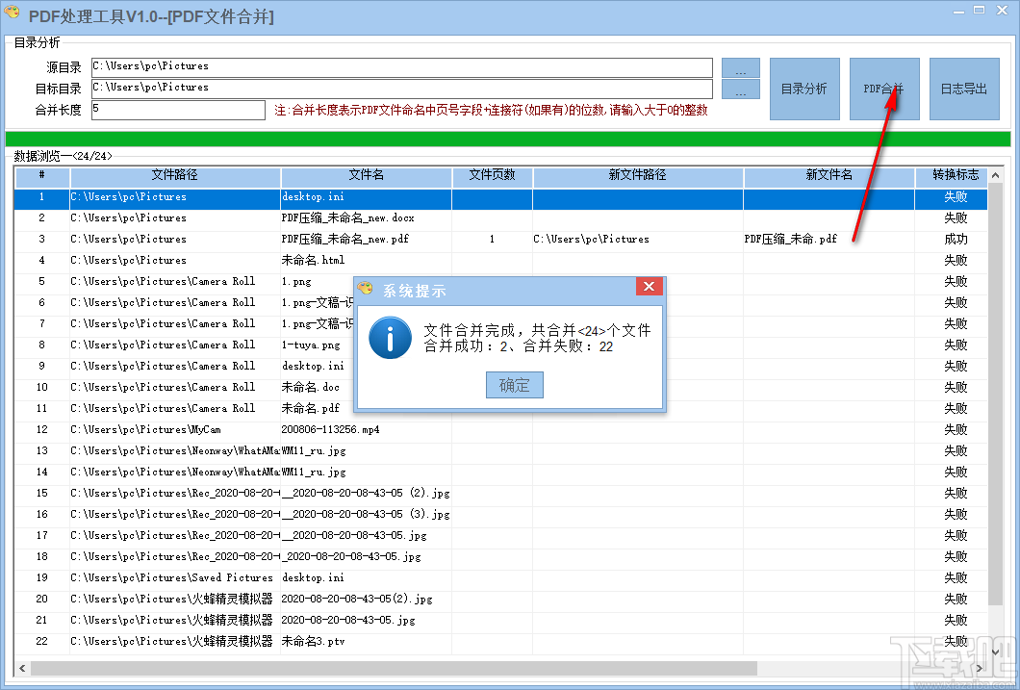Viewport: 1020px width, 690px height.
Task: Close the 系统提示 dialog
Action: coord(650,286)
